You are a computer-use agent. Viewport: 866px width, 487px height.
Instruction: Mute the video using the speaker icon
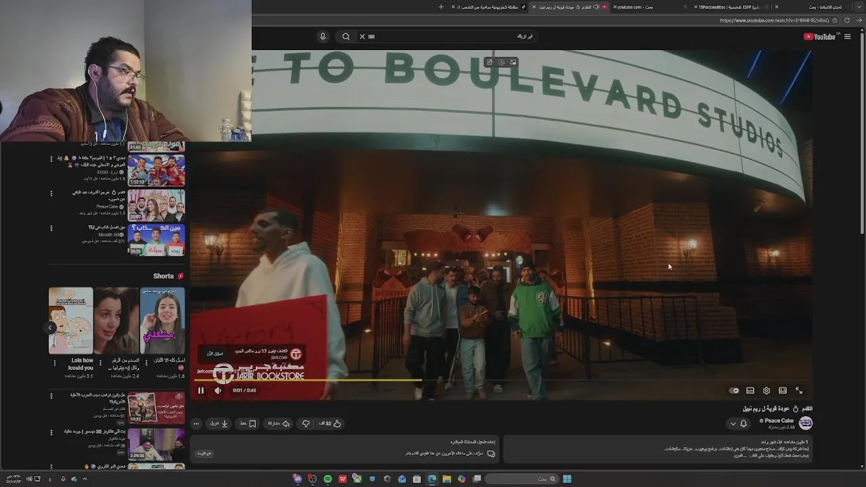[x=218, y=390]
